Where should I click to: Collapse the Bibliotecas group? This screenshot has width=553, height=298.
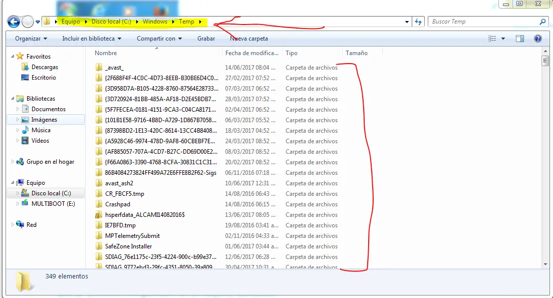(13, 99)
